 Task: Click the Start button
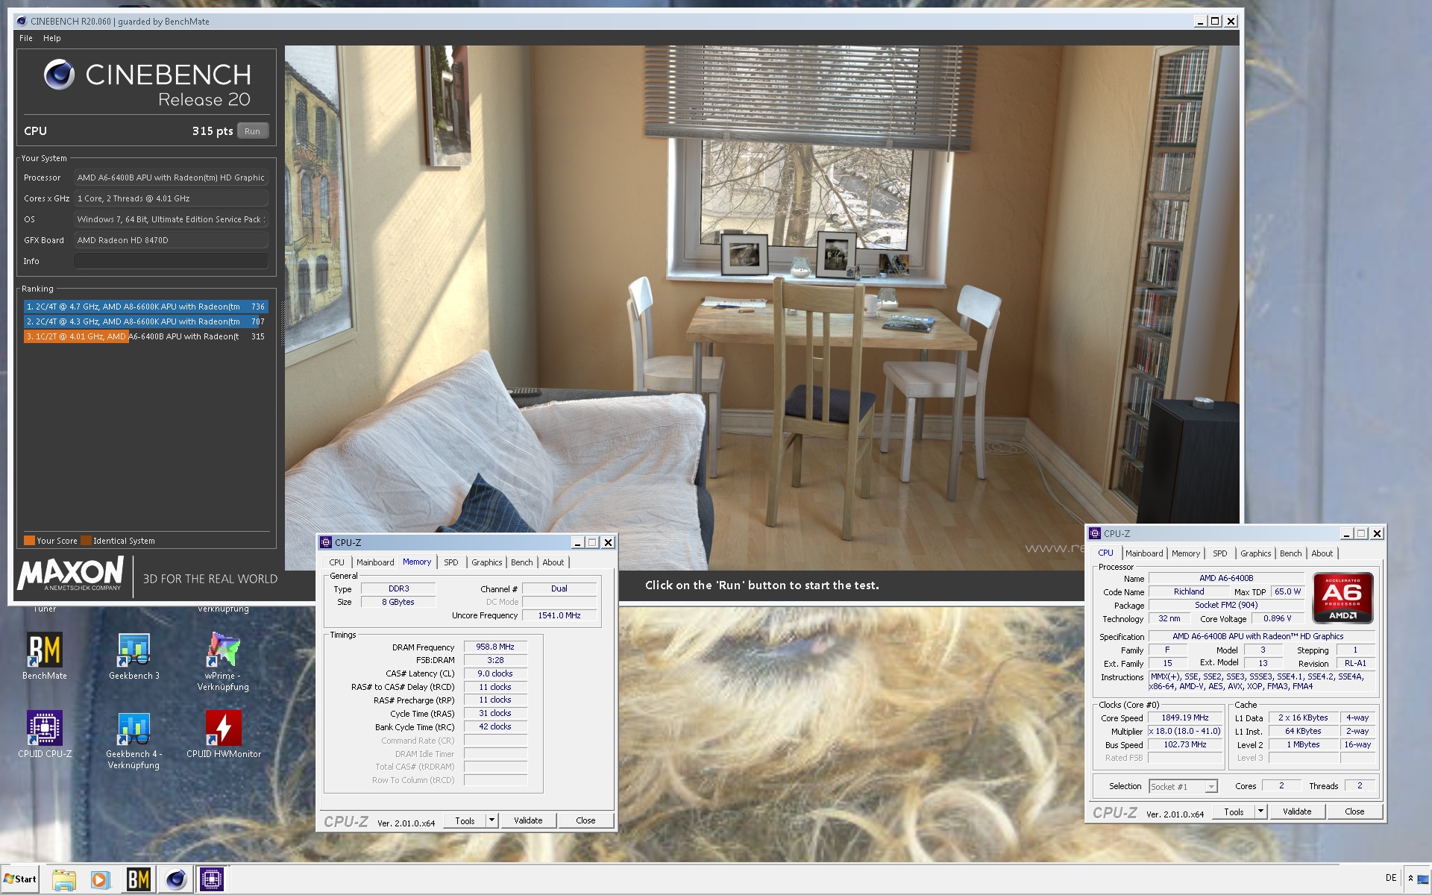pyautogui.click(x=20, y=879)
